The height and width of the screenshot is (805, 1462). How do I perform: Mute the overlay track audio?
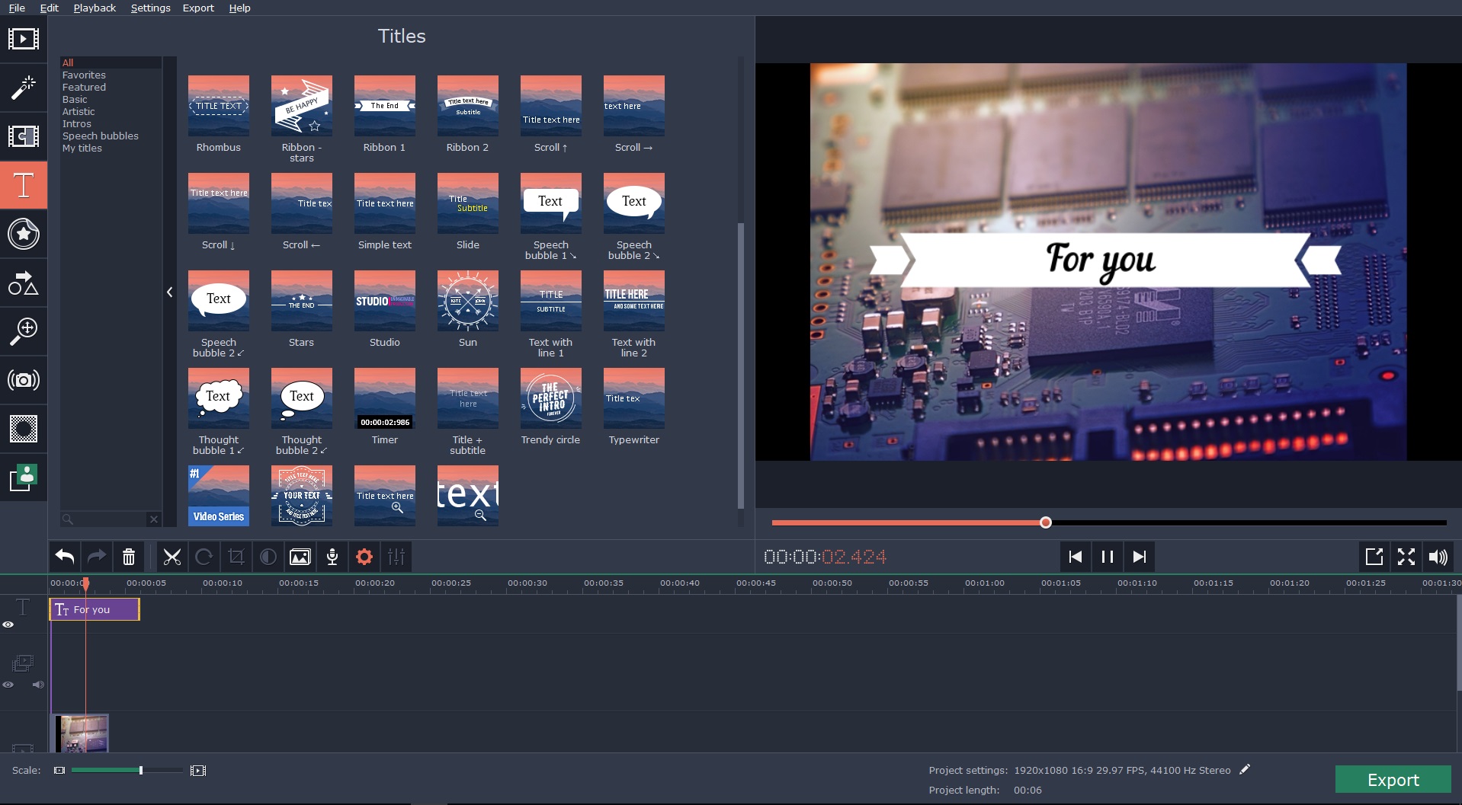37,685
